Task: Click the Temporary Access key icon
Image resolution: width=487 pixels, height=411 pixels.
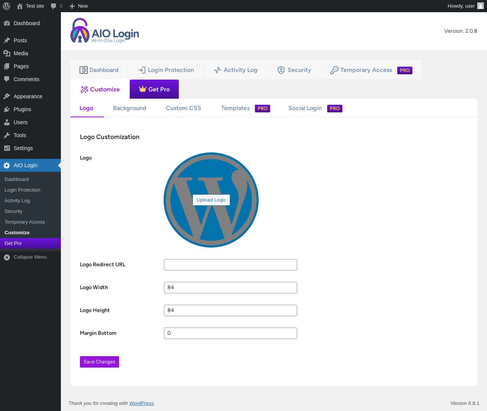Action: [334, 70]
